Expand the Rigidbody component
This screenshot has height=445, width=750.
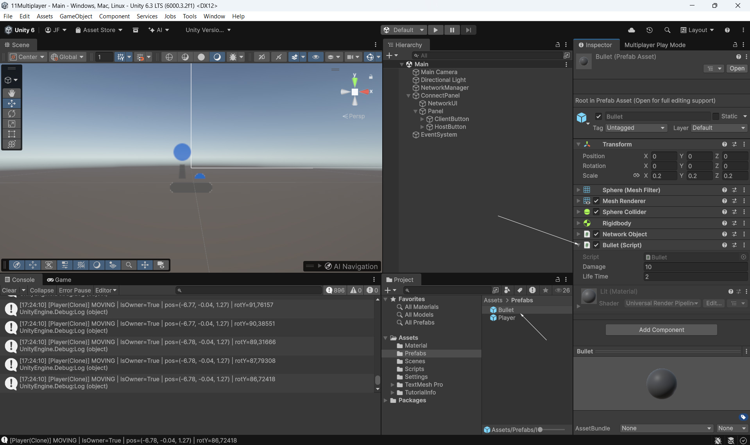click(578, 223)
